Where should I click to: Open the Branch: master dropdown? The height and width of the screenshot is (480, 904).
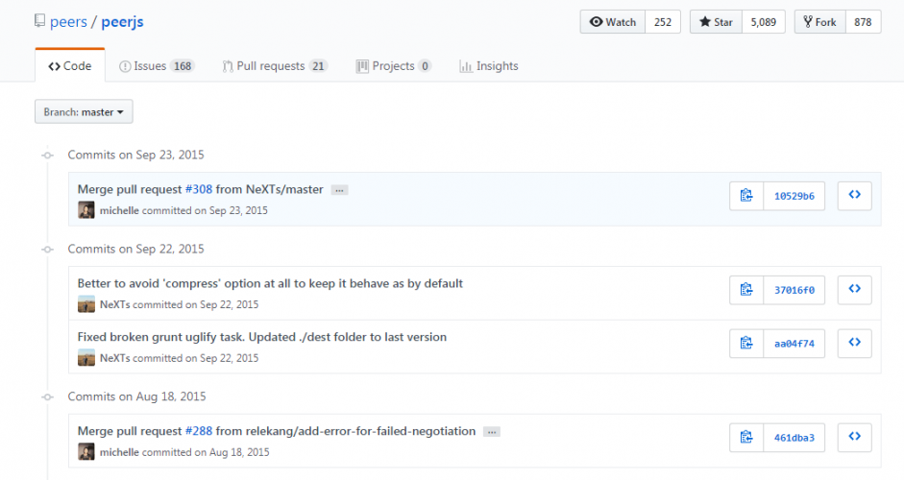point(84,112)
